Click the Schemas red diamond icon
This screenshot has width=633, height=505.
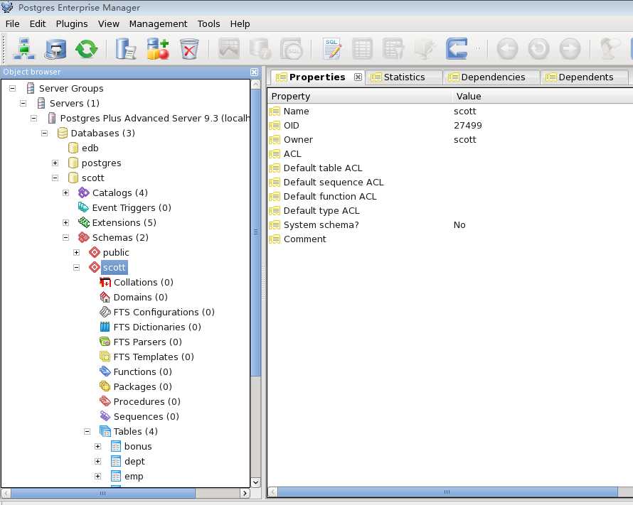[x=83, y=237]
